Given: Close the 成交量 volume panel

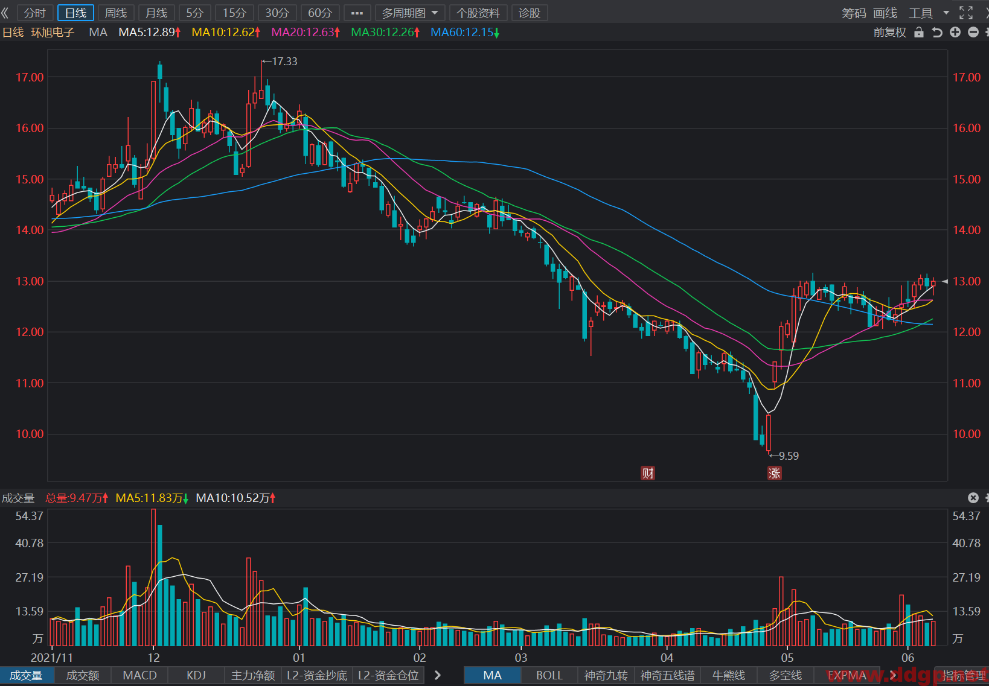Looking at the screenshot, I should (973, 498).
